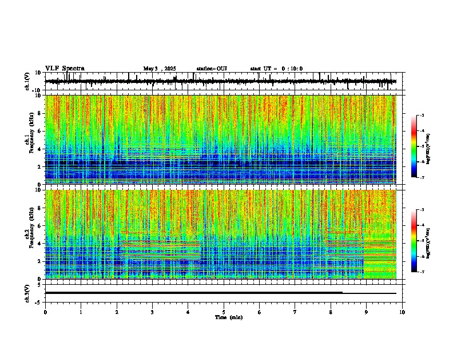Click the time axis tick labeled 2
Viewport: 453px width, 350px height.
click(x=117, y=312)
